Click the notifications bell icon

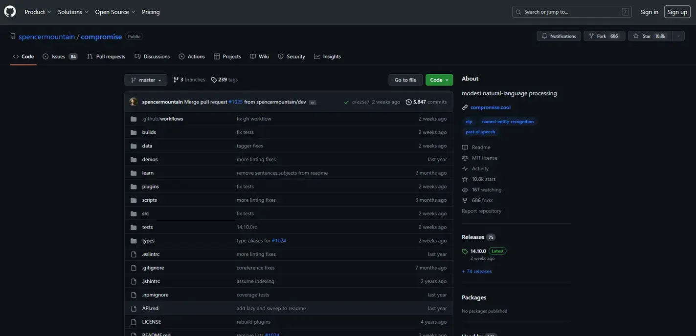[x=544, y=36]
